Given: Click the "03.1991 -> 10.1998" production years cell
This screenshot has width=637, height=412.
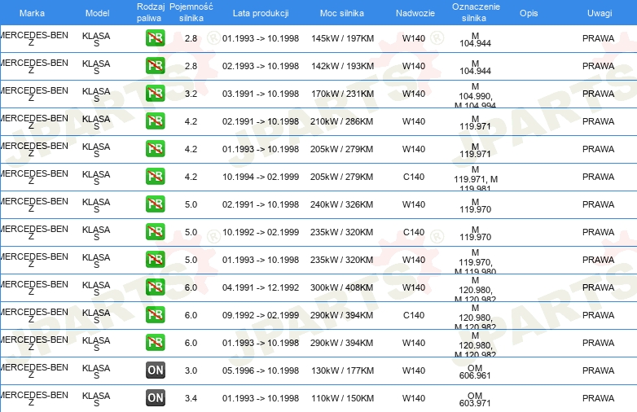Looking at the screenshot, I should [x=261, y=94].
